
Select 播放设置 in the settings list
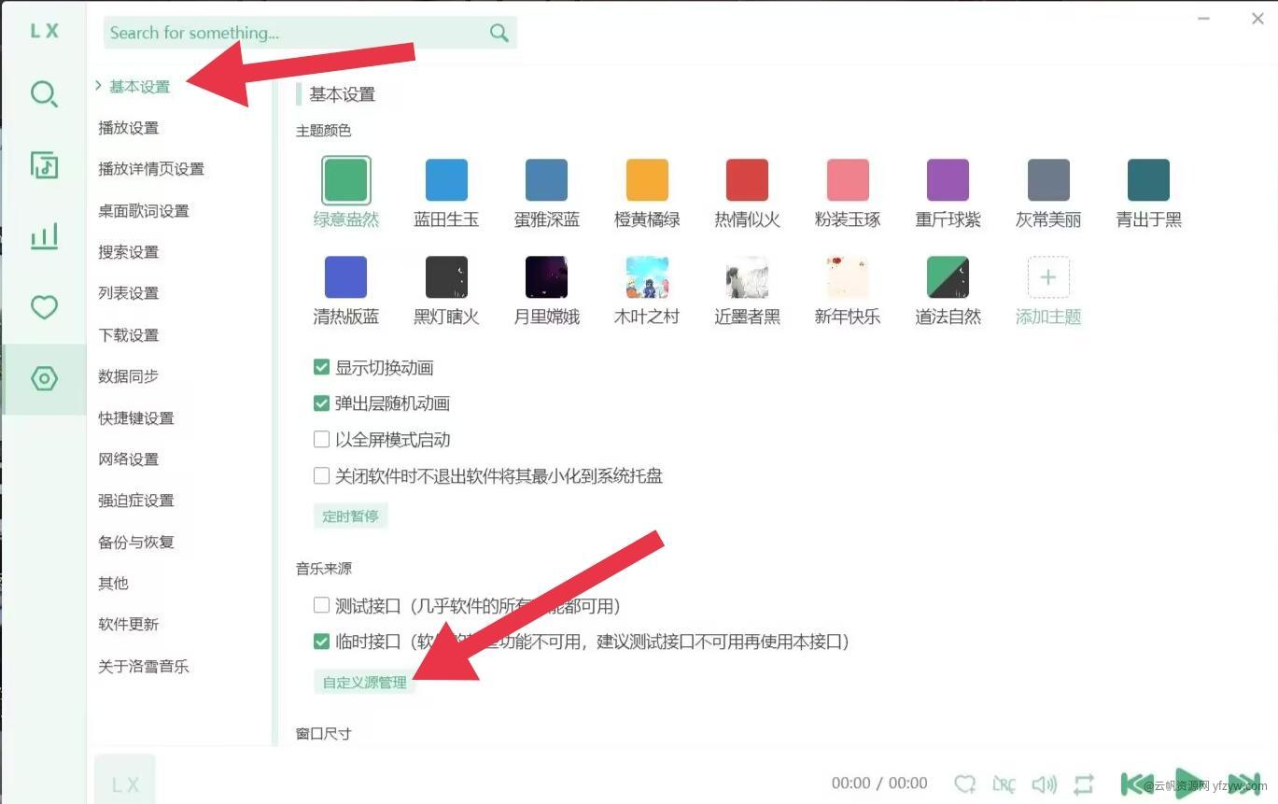coord(129,128)
